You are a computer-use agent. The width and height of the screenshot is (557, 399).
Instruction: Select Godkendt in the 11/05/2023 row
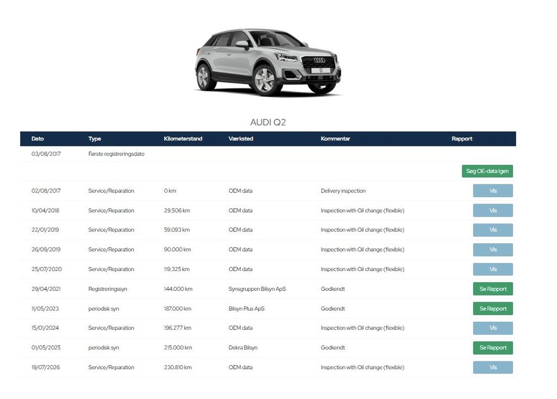(333, 309)
